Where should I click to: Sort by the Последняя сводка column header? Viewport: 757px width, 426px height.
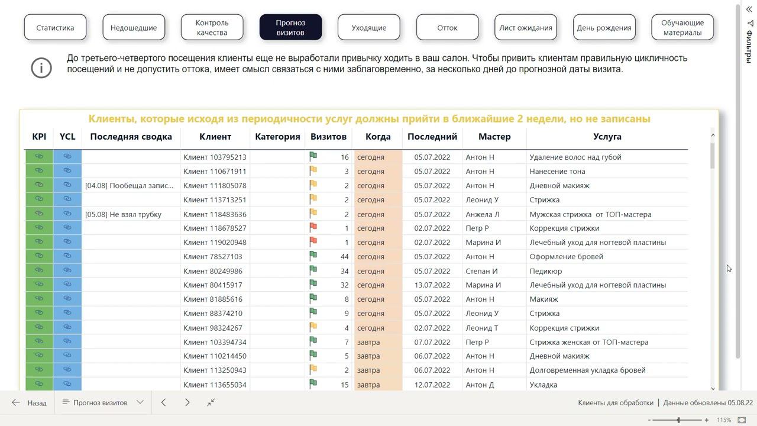(131, 137)
